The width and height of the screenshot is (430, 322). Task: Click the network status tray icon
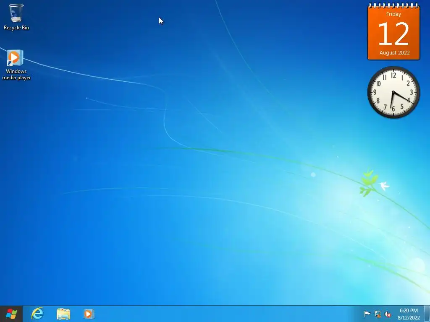[378, 314]
